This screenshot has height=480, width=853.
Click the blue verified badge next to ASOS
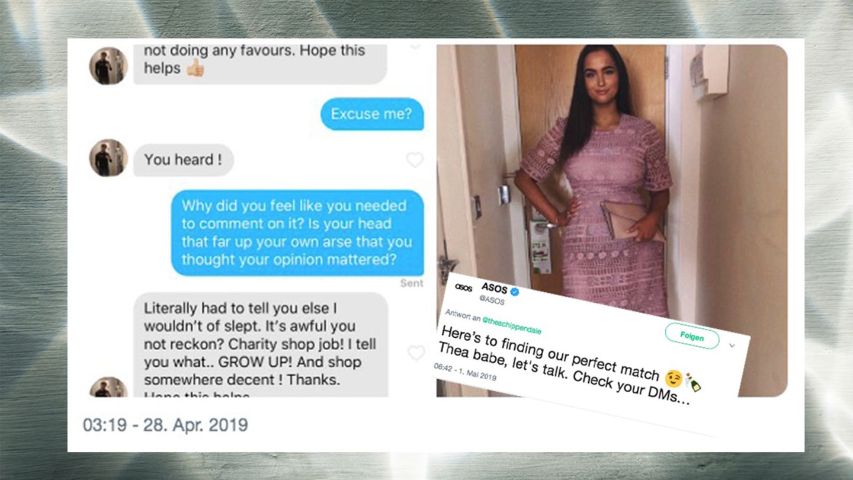pyautogui.click(x=515, y=292)
